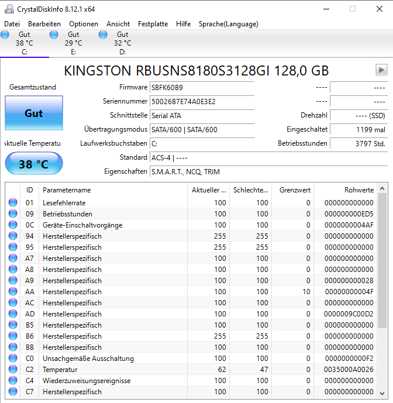Click status icon of row A8
This screenshot has height=403, width=393.
point(13,270)
